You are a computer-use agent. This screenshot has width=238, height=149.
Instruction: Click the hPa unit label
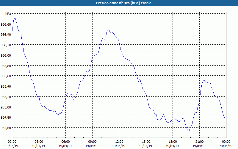(8, 14)
